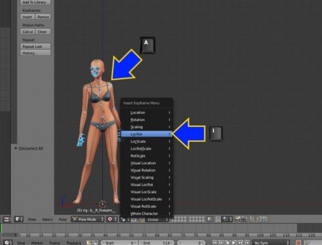The height and width of the screenshot is (245, 322).
Task: Open the Pose menu
Action: [62, 219]
